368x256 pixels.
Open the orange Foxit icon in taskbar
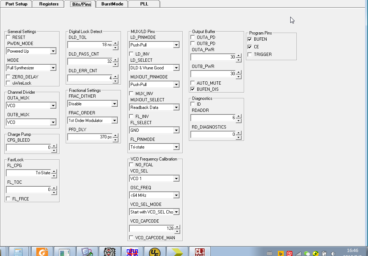[42, 252]
